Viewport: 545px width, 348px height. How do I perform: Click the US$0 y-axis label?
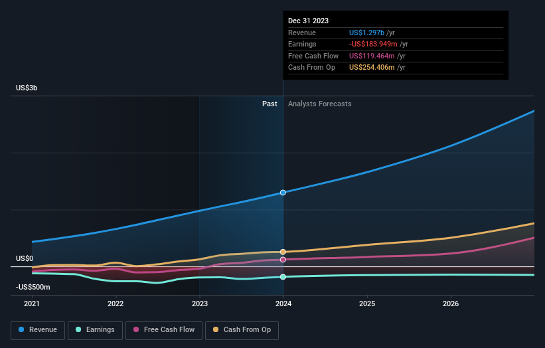click(x=25, y=258)
